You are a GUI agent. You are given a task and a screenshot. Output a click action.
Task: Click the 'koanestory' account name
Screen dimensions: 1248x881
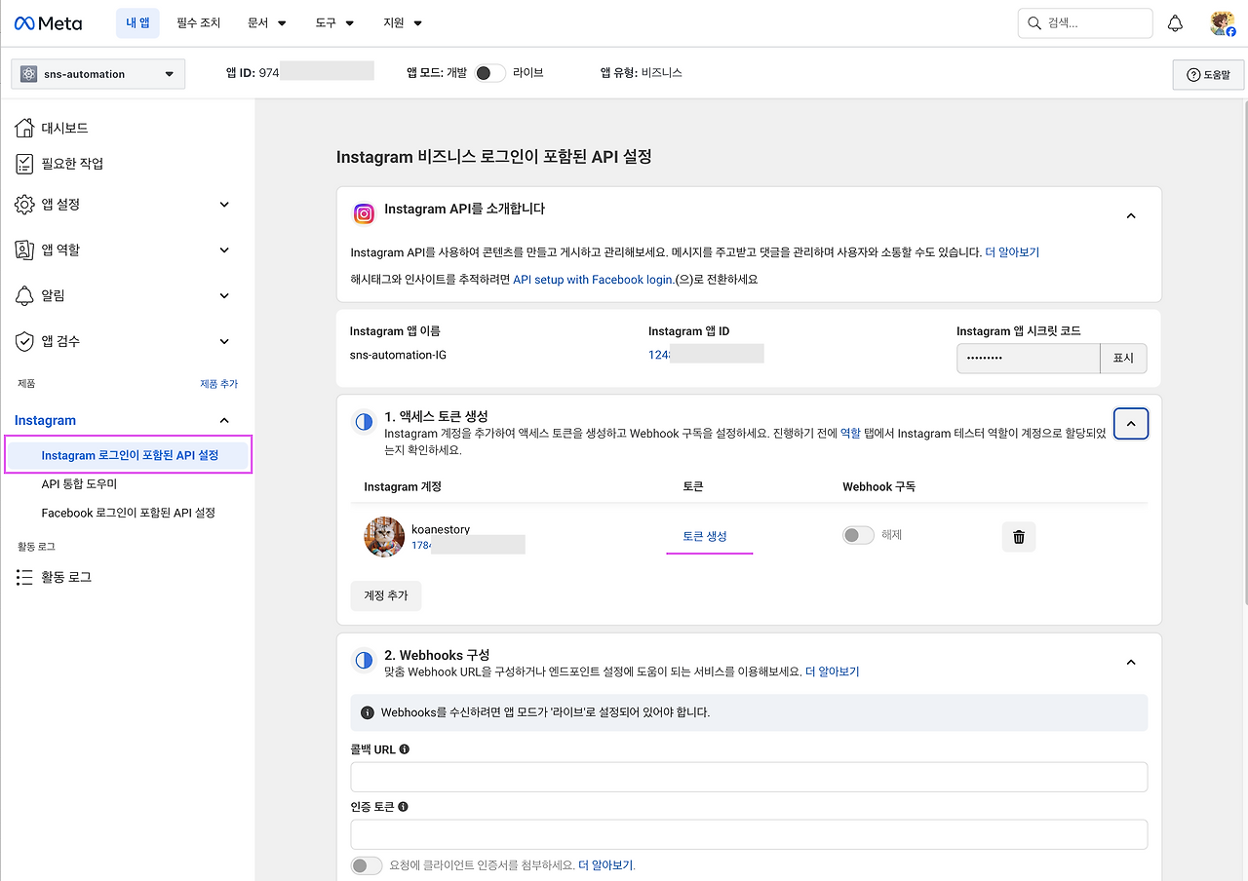pos(441,529)
